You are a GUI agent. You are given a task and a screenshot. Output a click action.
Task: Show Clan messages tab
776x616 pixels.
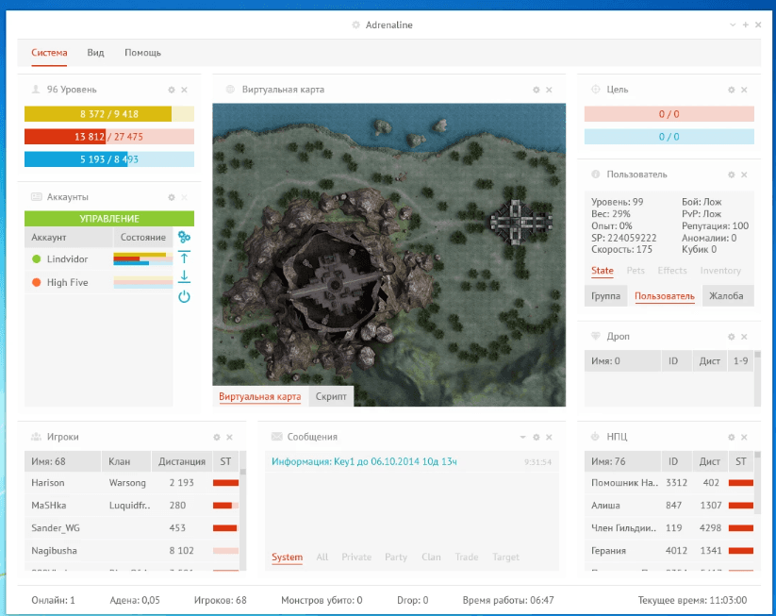click(x=431, y=558)
